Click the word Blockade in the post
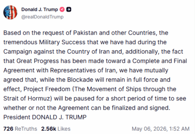The image size is (195, 134). coord(80,80)
